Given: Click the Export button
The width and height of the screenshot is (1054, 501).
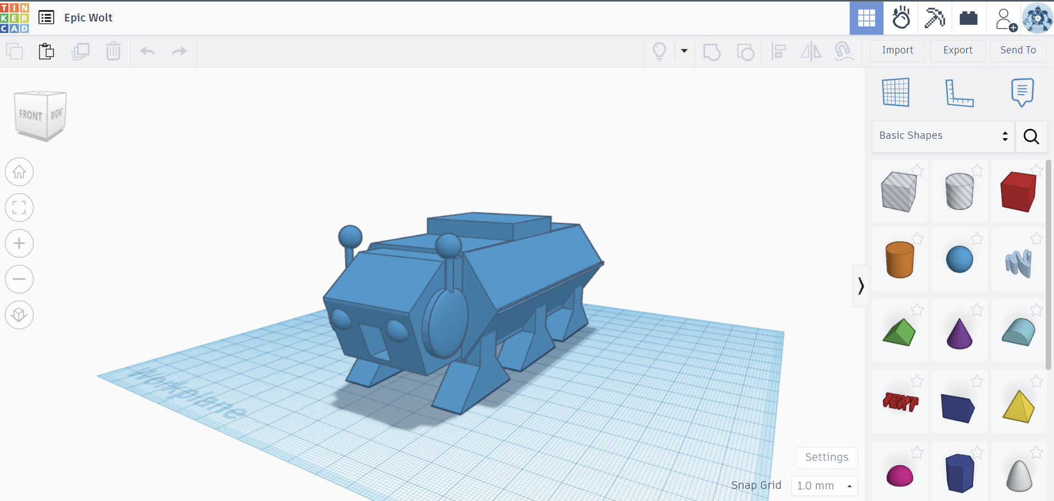Looking at the screenshot, I should [958, 50].
